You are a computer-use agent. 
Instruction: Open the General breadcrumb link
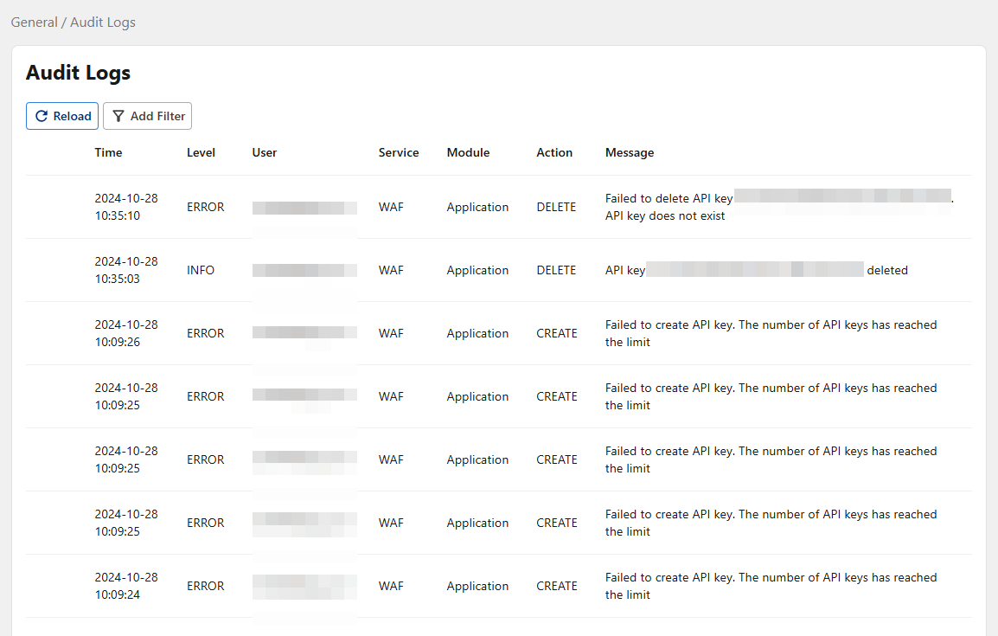(x=34, y=22)
